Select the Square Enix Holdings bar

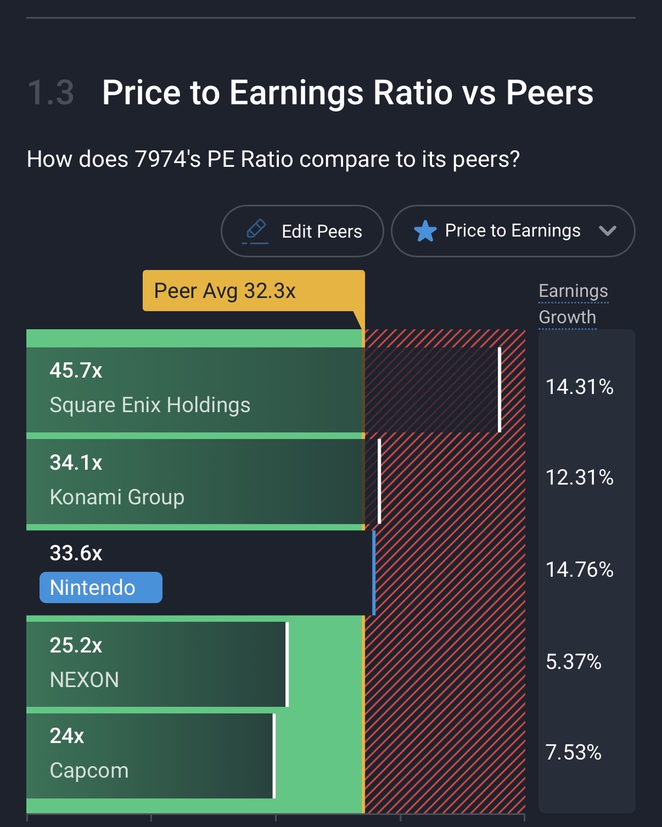[195, 390]
